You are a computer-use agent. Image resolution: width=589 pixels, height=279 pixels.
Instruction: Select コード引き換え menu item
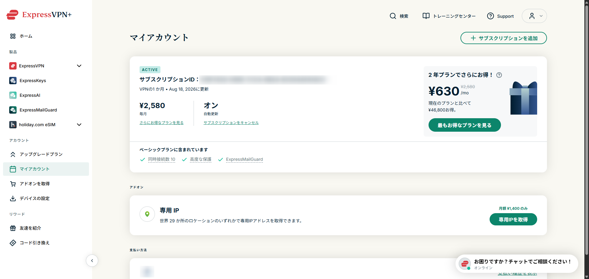(x=46, y=243)
